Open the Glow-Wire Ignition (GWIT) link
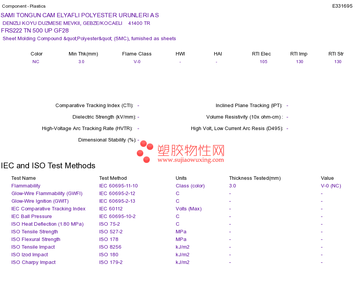 coord(40,201)
